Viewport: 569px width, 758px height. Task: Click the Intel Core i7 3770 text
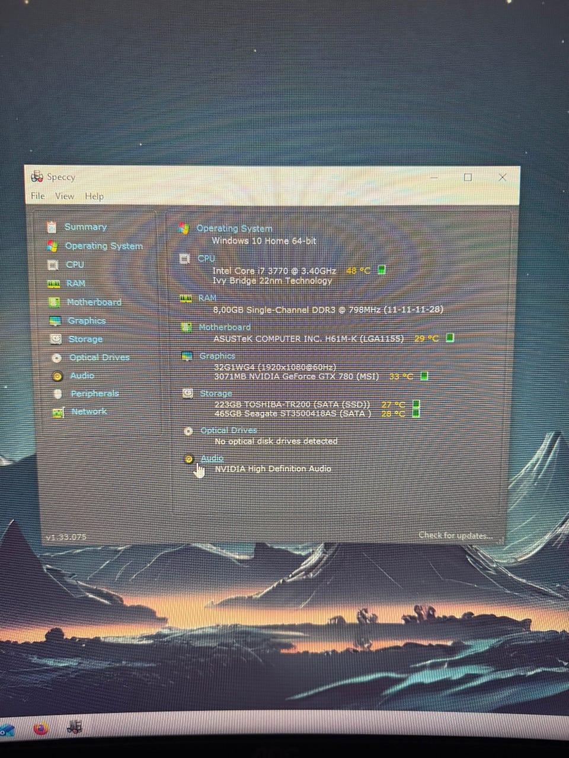[274, 271]
